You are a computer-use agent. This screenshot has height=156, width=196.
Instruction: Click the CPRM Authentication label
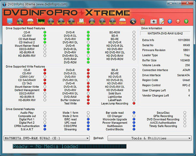[x=27, y=126]
